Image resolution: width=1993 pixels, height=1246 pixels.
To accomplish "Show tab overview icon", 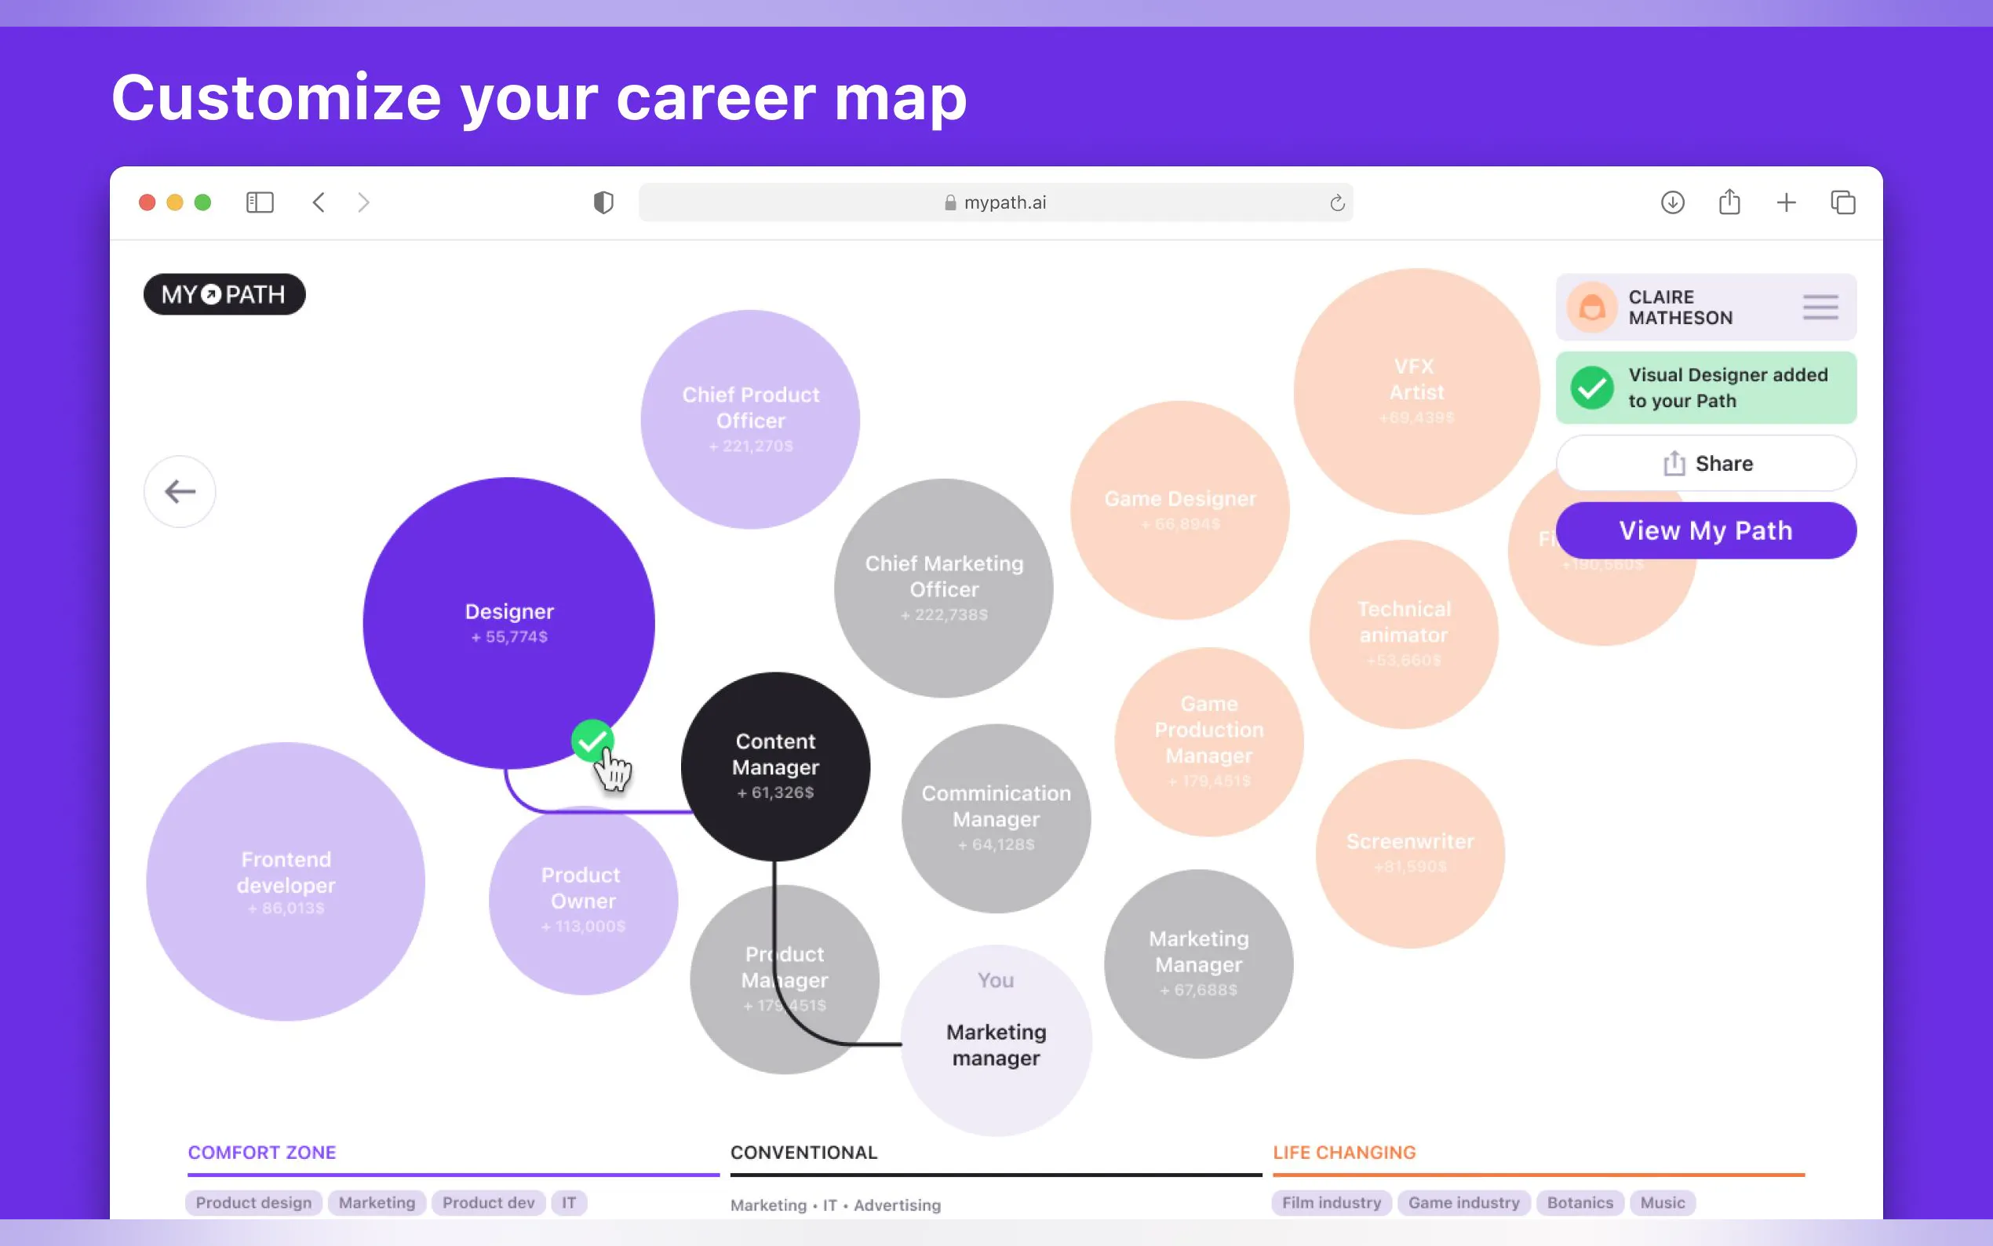I will click(x=1842, y=202).
